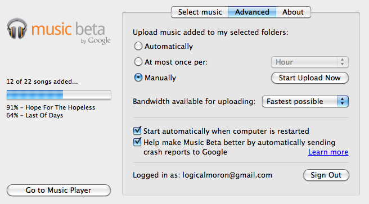This screenshot has height=204, width=369.
Task: Click the Sign Out button
Action: (326, 175)
